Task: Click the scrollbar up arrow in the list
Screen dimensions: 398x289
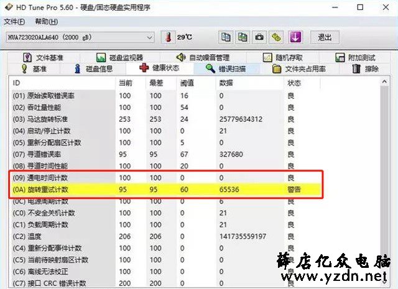Action: (x=384, y=81)
